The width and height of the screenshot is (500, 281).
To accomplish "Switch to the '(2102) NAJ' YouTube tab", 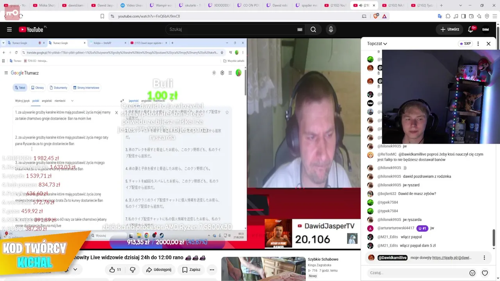I will coord(395,5).
